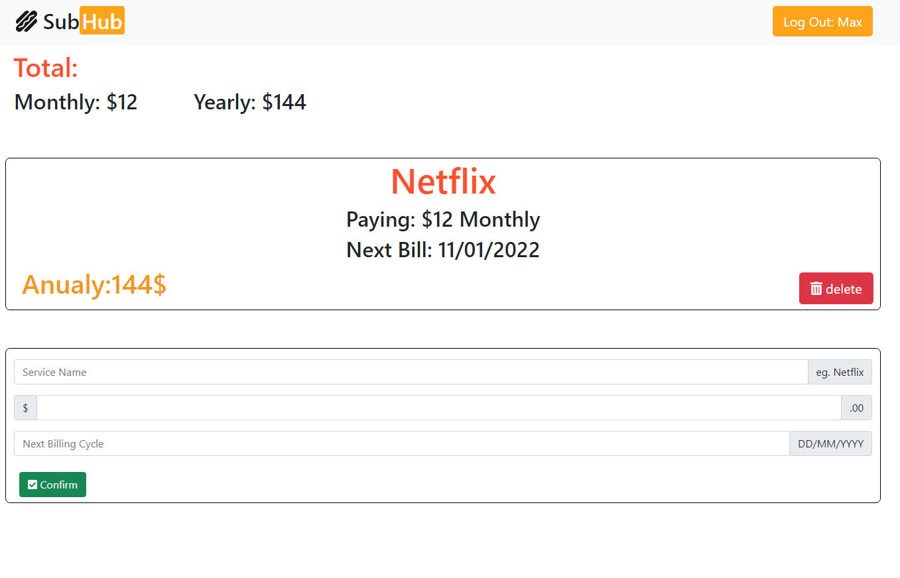Image resolution: width=900 pixels, height=578 pixels.
Task: Click the Netflix card title
Action: (x=443, y=181)
